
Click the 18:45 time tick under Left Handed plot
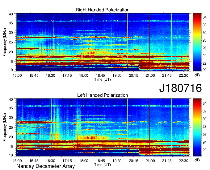(100, 160)
